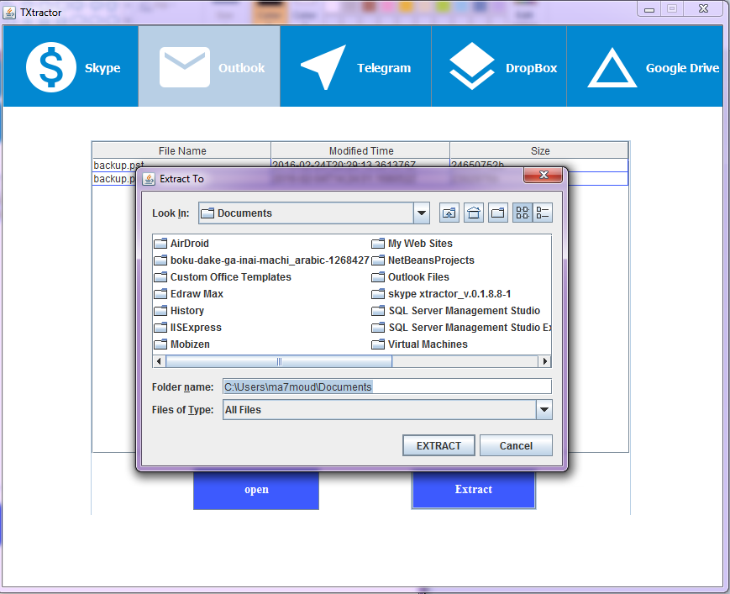Click the DropBox layers icon
The width and height of the screenshot is (730, 594).
[x=471, y=66]
